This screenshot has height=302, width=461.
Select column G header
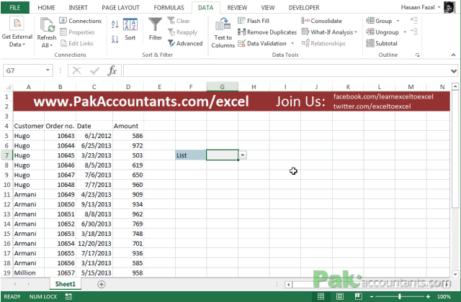coord(223,87)
